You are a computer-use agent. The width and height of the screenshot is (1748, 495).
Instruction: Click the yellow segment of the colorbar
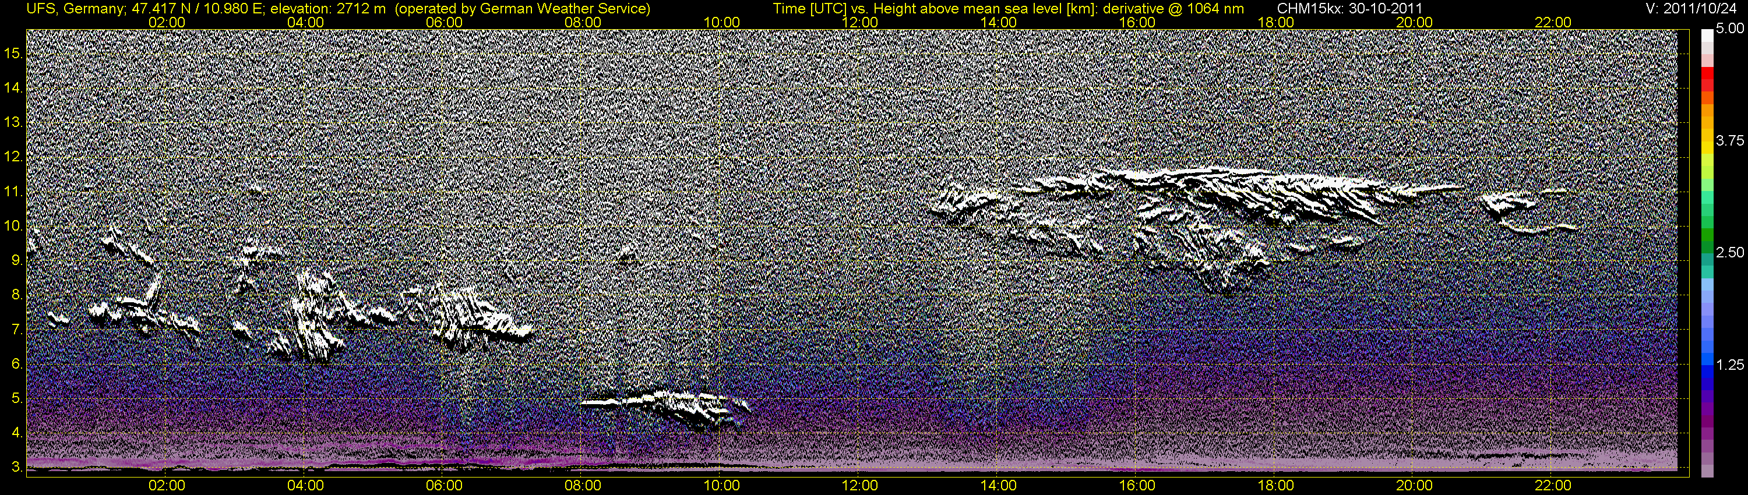[x=1707, y=147]
